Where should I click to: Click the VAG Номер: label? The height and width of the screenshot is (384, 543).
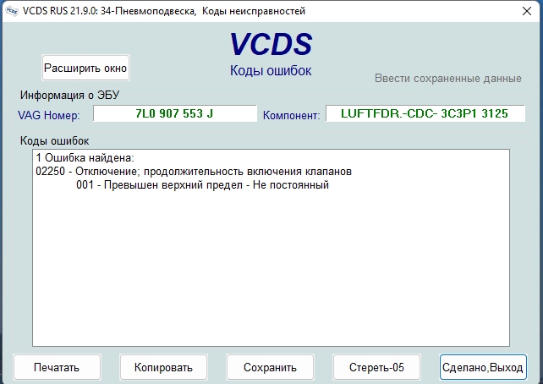(49, 115)
